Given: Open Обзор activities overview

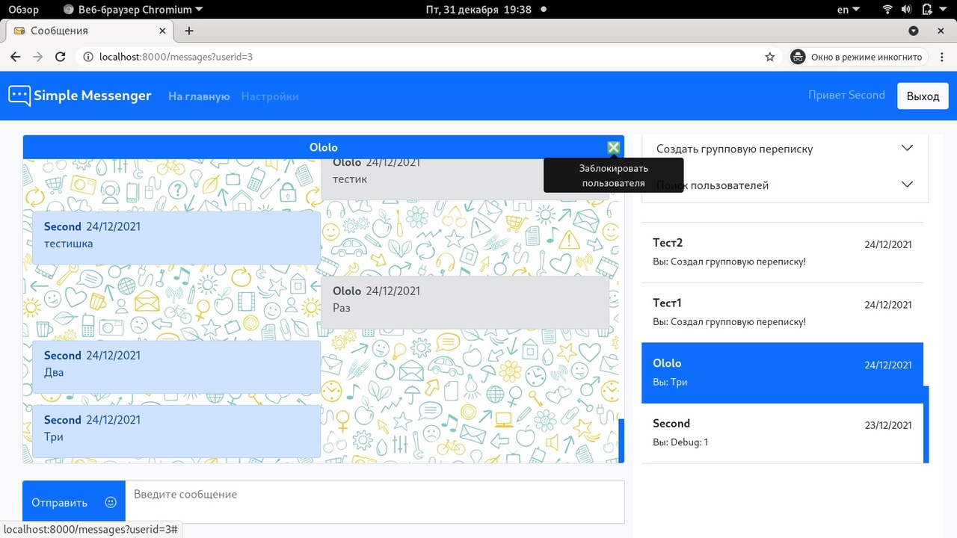Looking at the screenshot, I should (23, 10).
